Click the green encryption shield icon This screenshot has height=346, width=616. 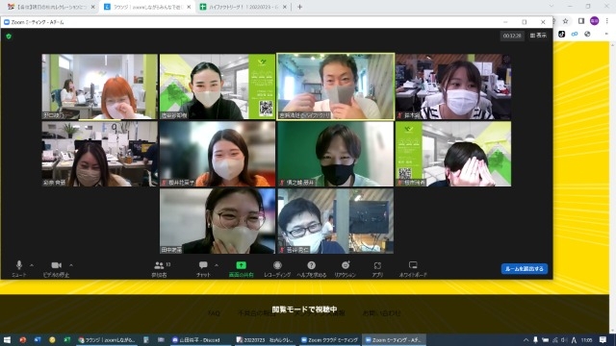coord(9,37)
